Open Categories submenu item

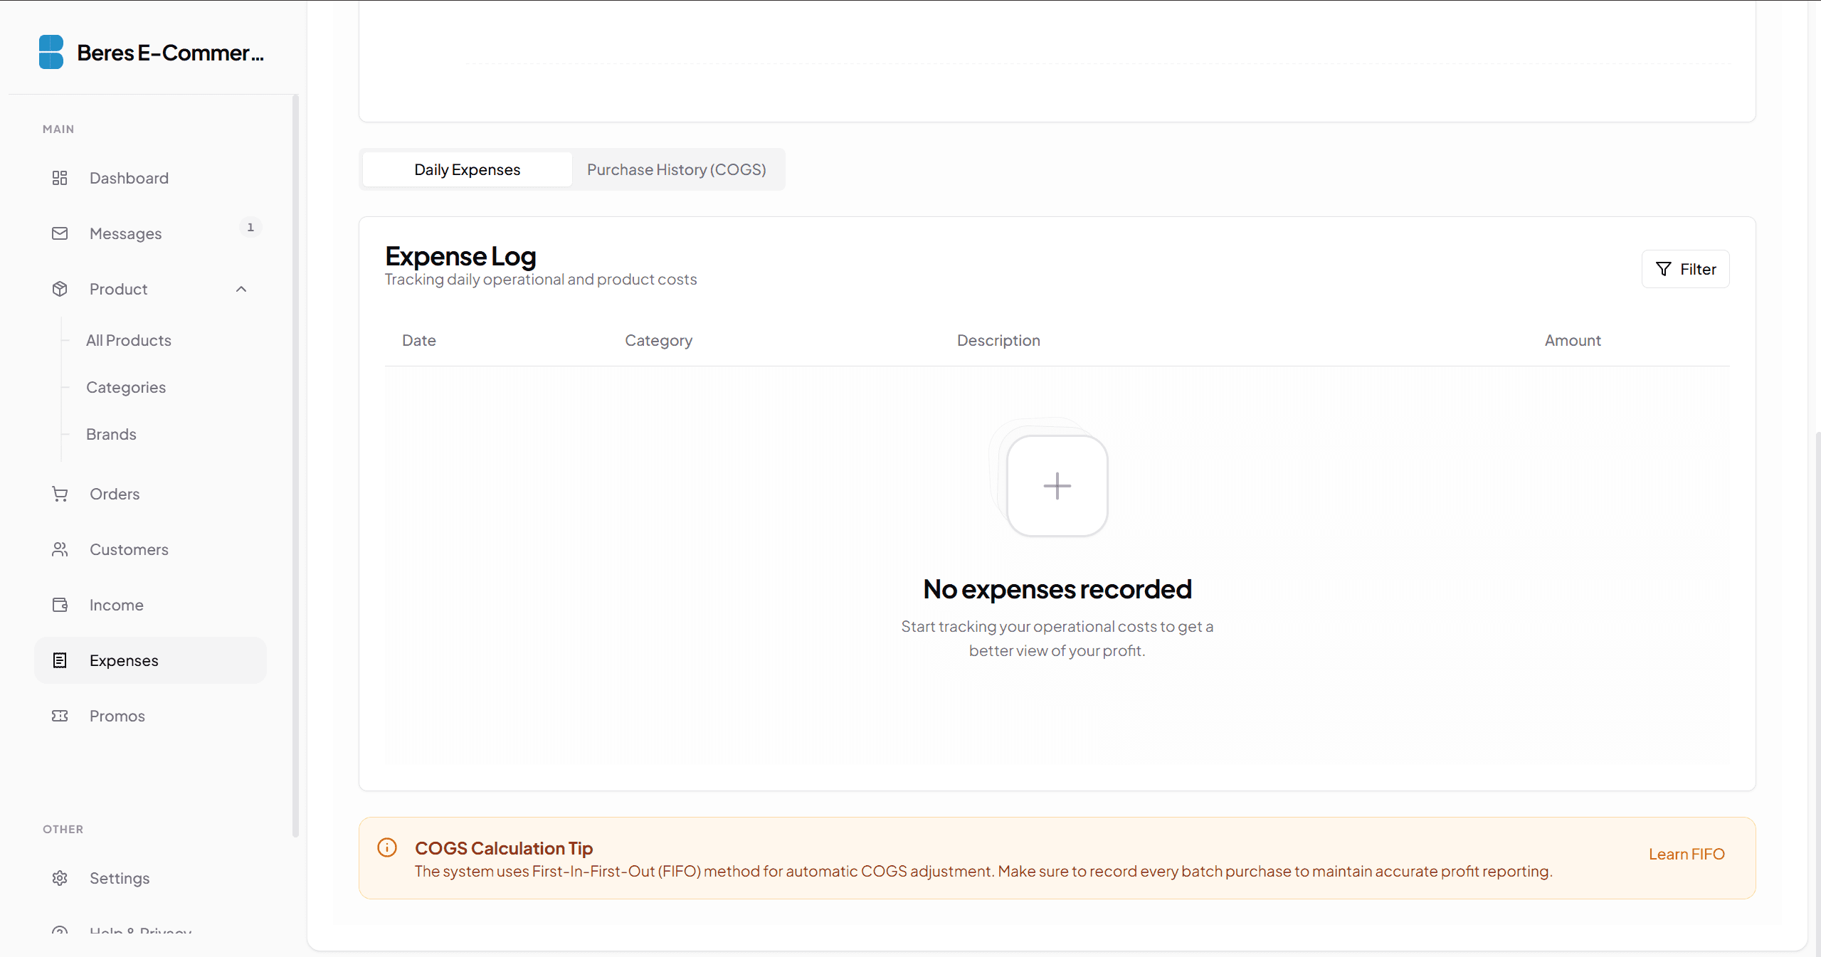click(x=126, y=387)
